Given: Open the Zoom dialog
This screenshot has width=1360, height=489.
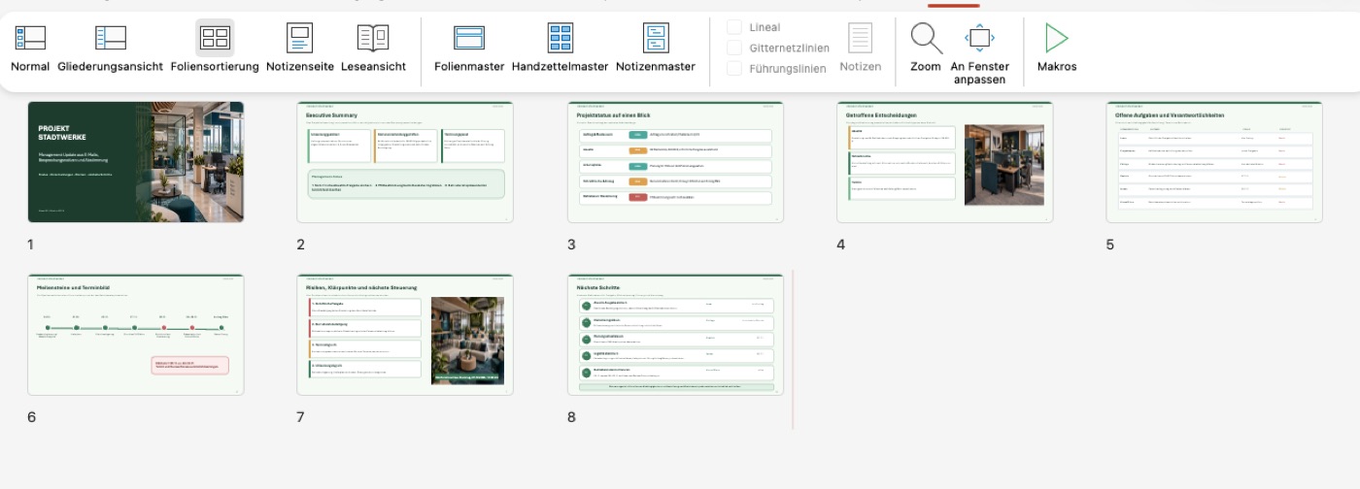Looking at the screenshot, I should (926, 47).
